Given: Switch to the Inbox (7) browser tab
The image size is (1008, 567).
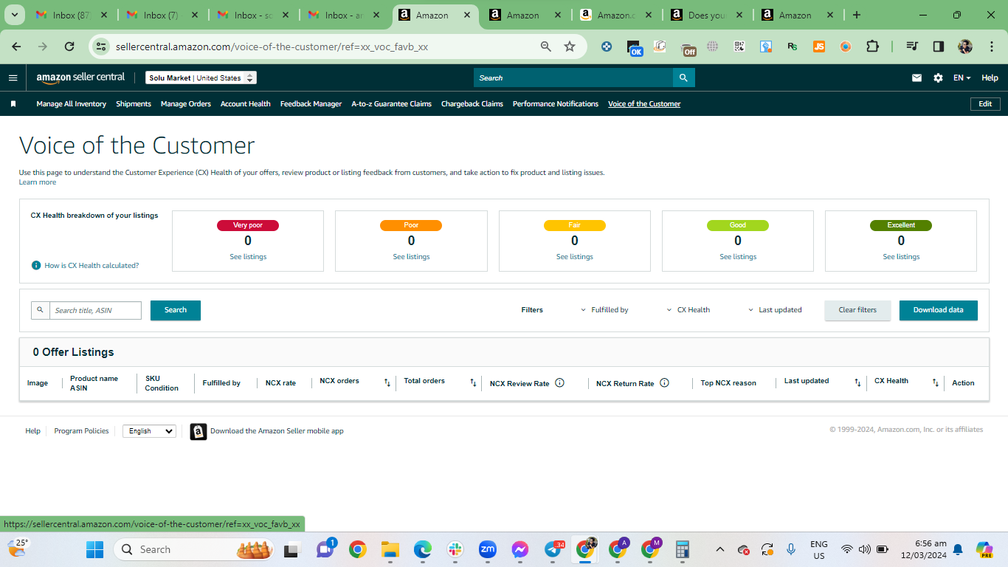Looking at the screenshot, I should [x=161, y=15].
